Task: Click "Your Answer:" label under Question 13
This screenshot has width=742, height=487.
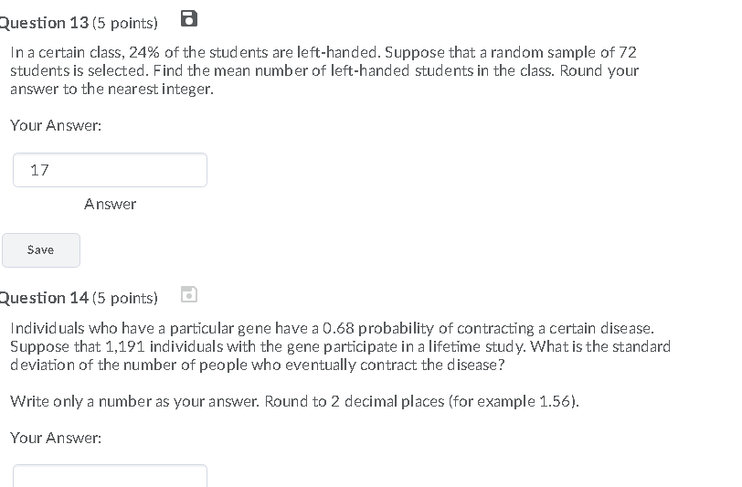Action: [x=56, y=125]
